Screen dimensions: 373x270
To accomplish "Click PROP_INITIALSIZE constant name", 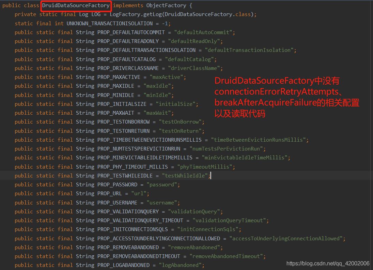I will [122, 104].
